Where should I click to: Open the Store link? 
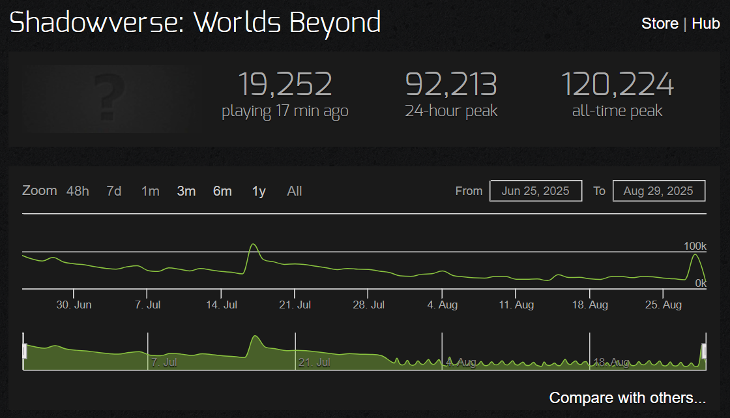[x=660, y=23]
